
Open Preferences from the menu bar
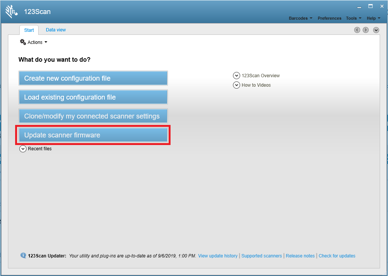point(329,18)
